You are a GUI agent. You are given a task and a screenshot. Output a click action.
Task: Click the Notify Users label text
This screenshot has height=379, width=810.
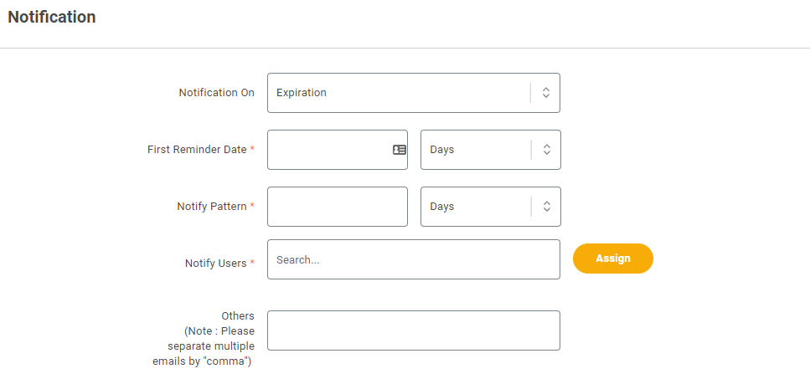pos(215,263)
